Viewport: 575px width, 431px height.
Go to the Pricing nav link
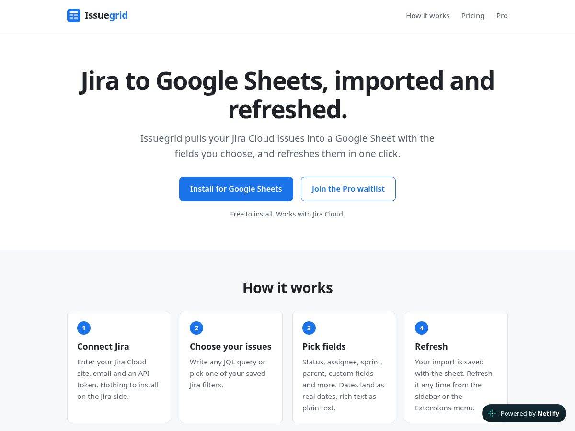(x=473, y=16)
